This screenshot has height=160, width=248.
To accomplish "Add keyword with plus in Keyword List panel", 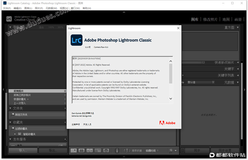I will pyautogui.click(x=183, y=75).
